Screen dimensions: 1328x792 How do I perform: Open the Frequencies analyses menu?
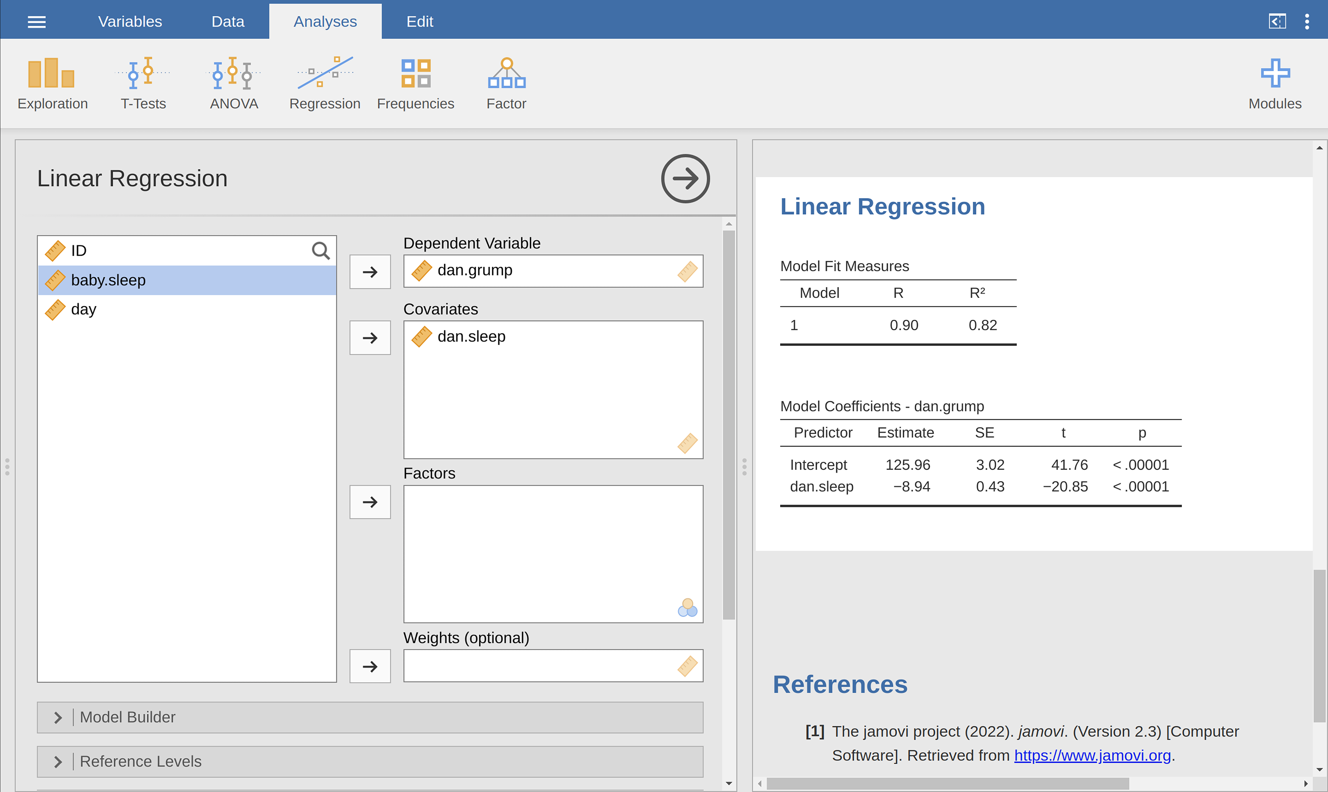(416, 83)
